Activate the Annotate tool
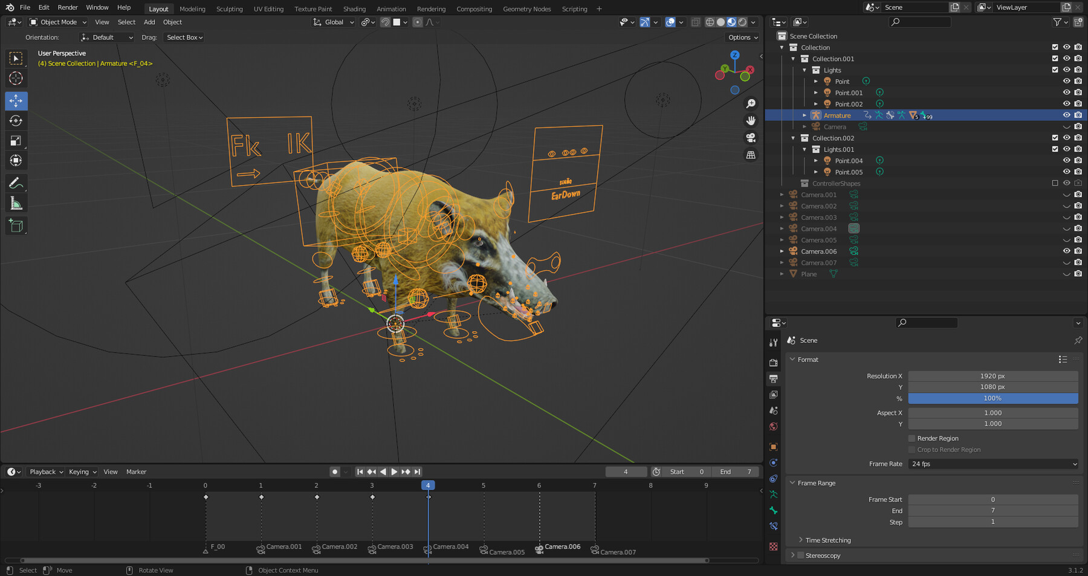The image size is (1088, 576). [x=16, y=183]
